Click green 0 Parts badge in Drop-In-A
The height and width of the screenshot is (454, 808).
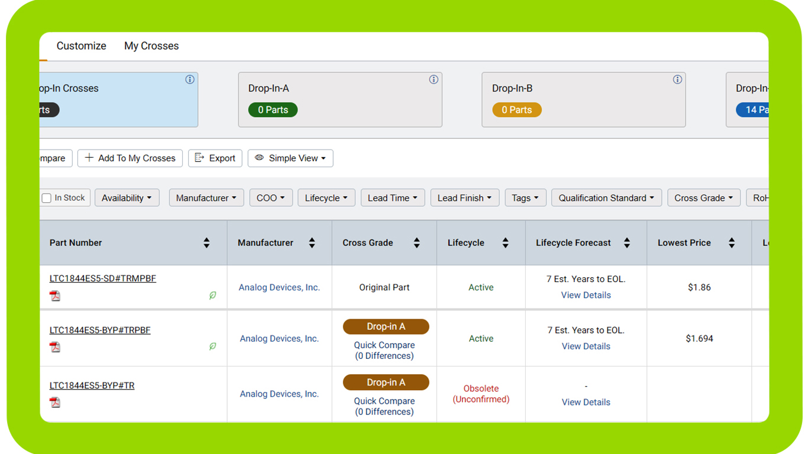click(273, 110)
